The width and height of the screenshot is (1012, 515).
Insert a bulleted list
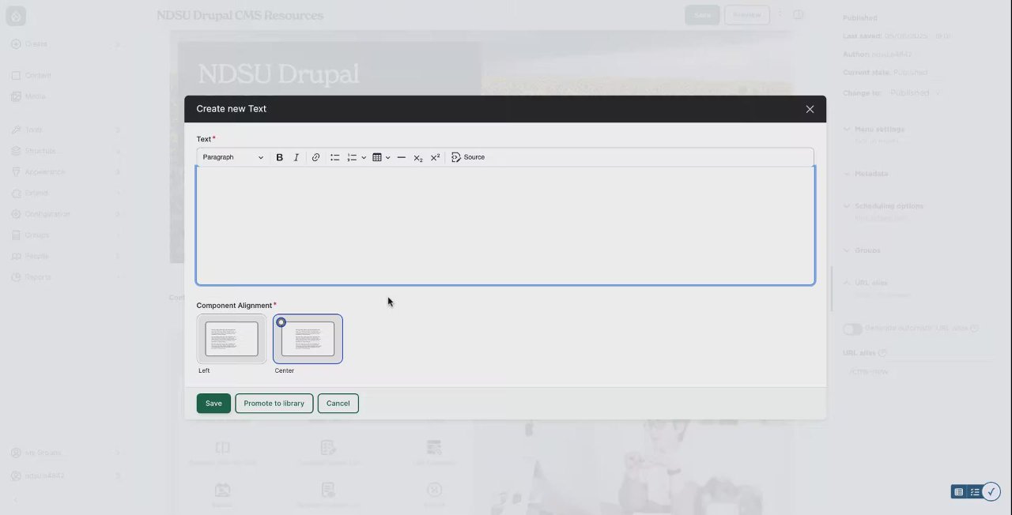pos(334,157)
